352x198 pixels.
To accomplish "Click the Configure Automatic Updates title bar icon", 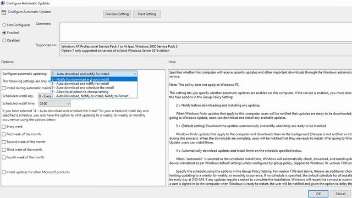I will coord(3,3).
